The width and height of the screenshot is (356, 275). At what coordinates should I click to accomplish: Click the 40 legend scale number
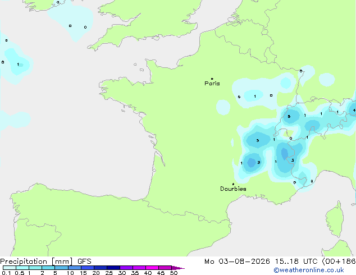coord(148,273)
